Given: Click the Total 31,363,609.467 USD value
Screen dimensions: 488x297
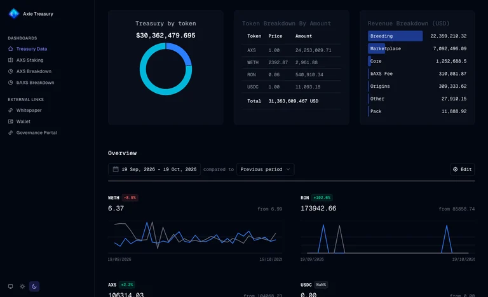Looking at the screenshot, I should tap(293, 101).
